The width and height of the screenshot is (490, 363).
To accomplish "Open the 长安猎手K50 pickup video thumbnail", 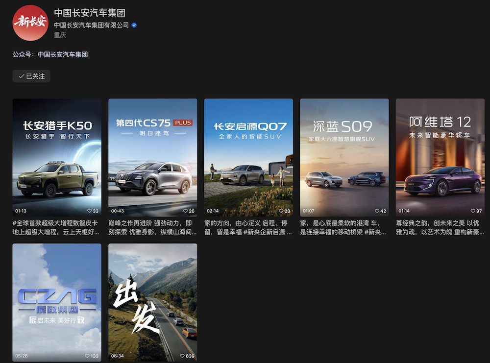I will pos(57,157).
